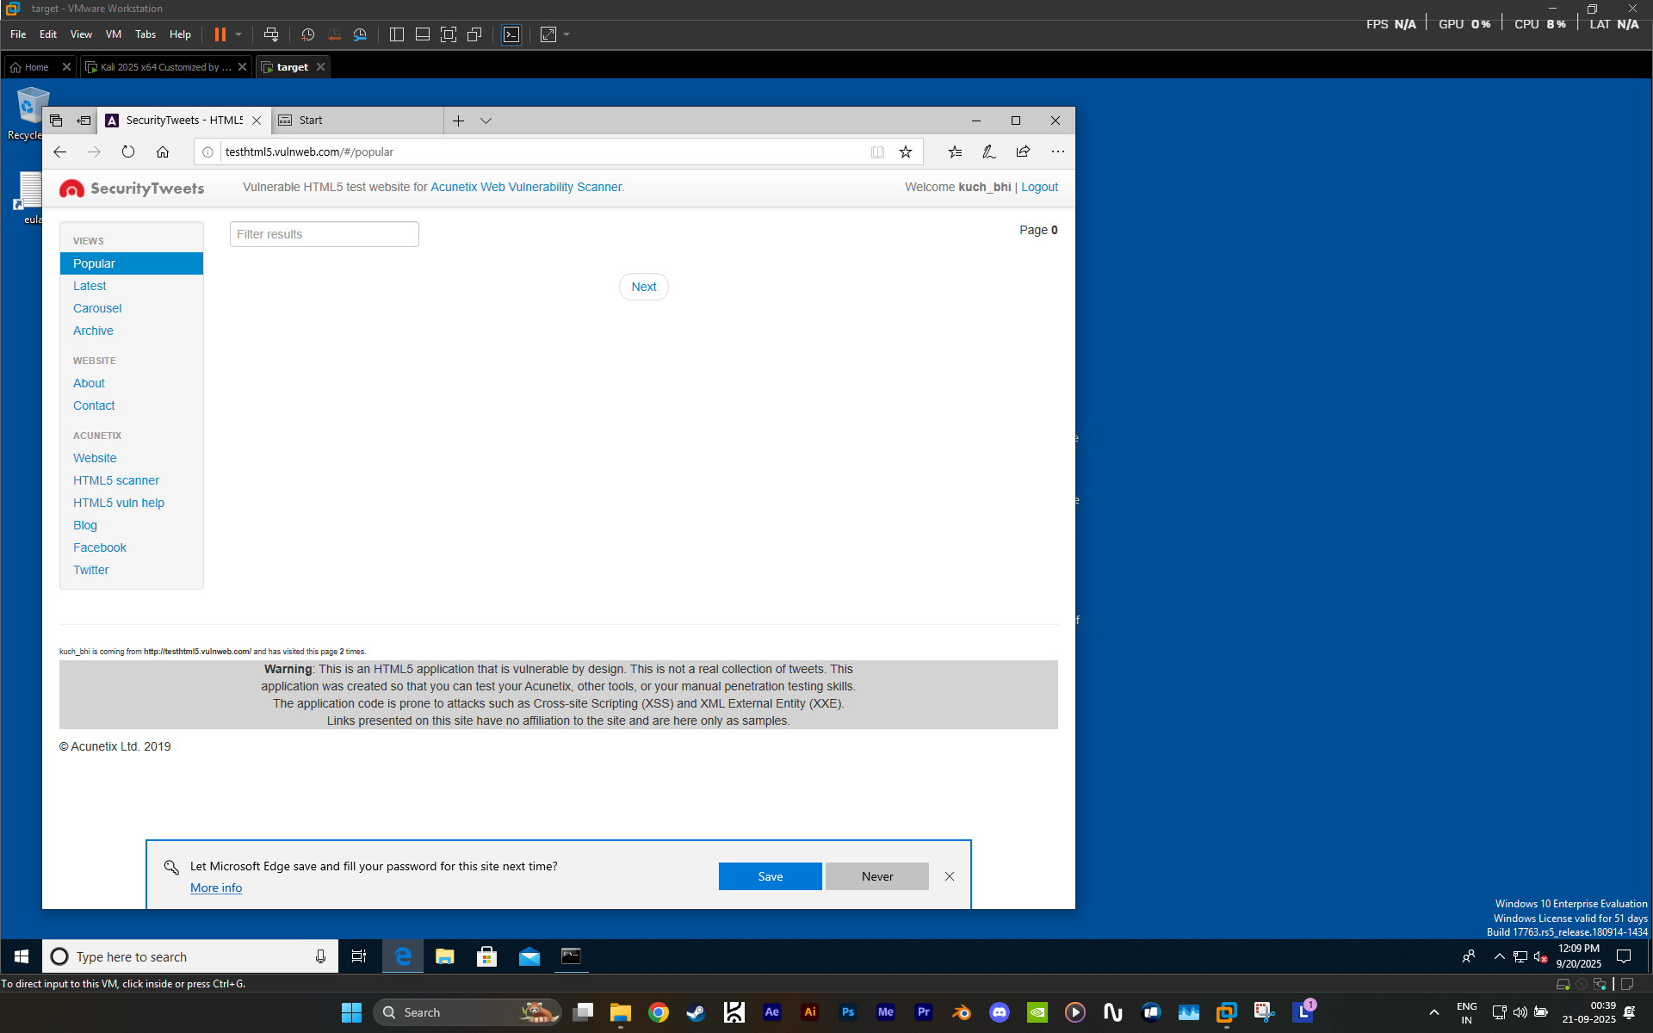Viewport: 1653px width, 1033px height.
Task: Open the Edge share page icon
Action: coord(1023,152)
